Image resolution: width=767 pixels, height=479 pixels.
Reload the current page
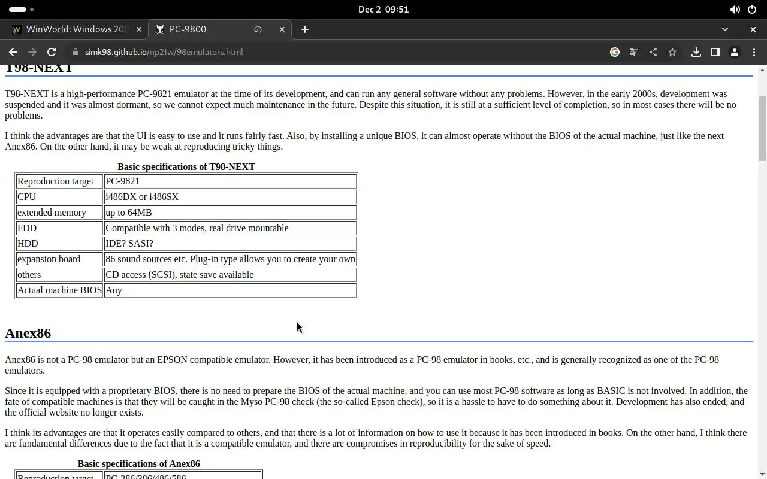(52, 52)
